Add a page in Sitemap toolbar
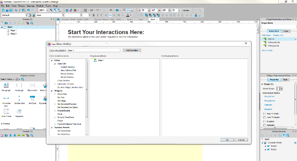The width and height of the screenshot is (297, 161). click(x=2, y=23)
